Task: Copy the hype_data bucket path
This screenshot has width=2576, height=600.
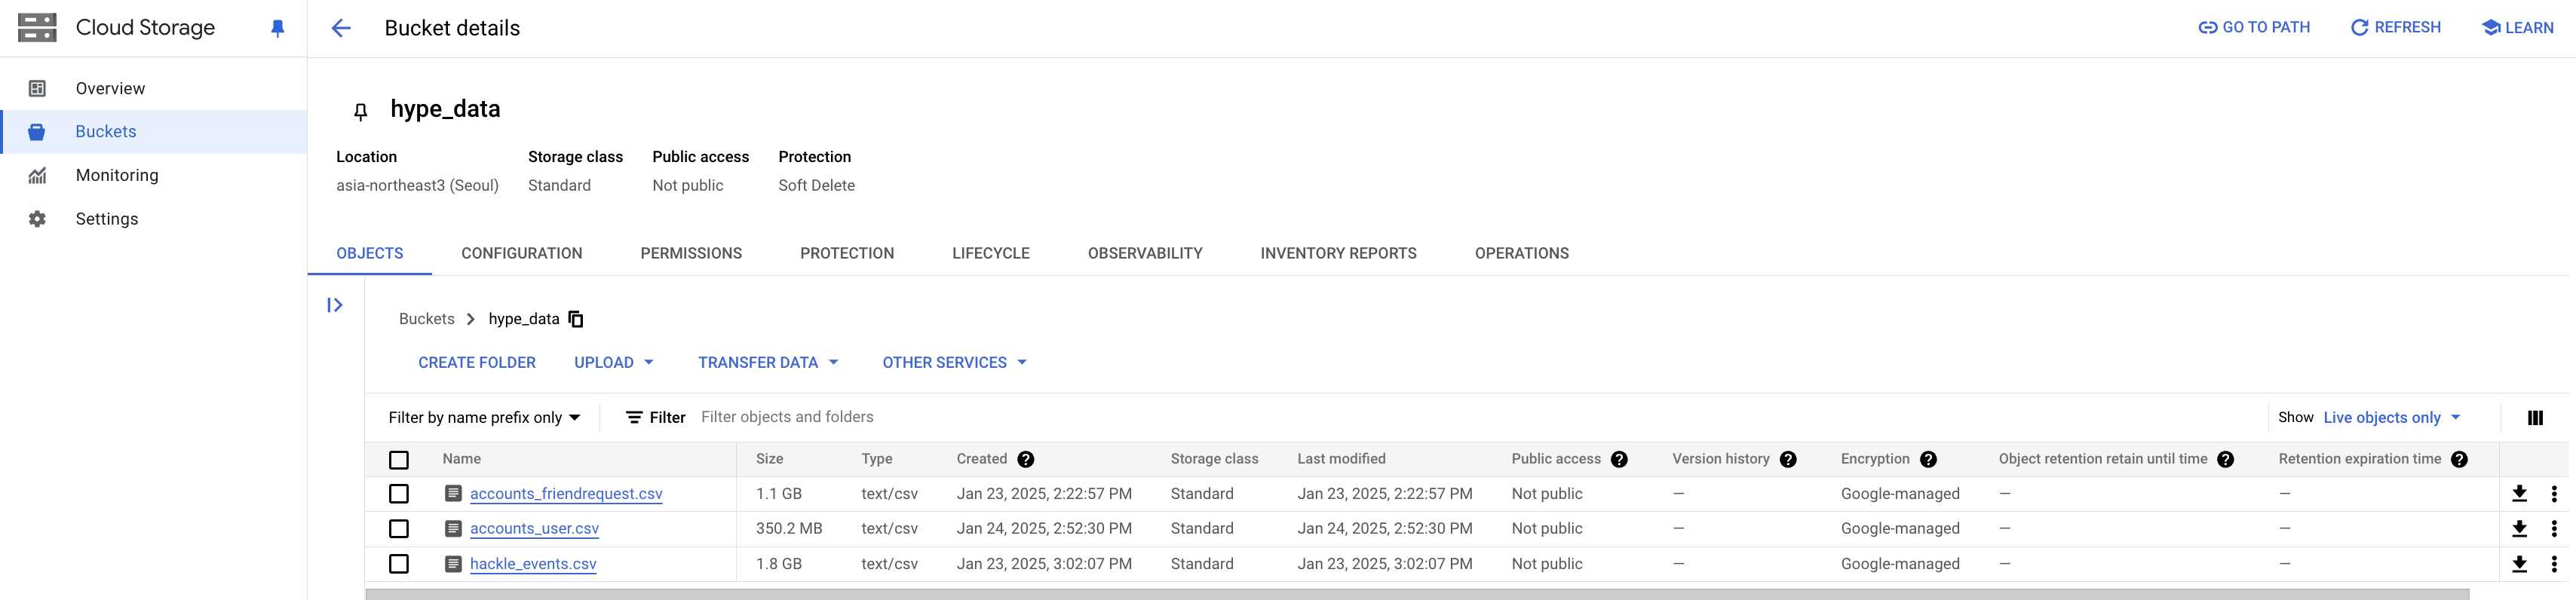Action: click(576, 319)
